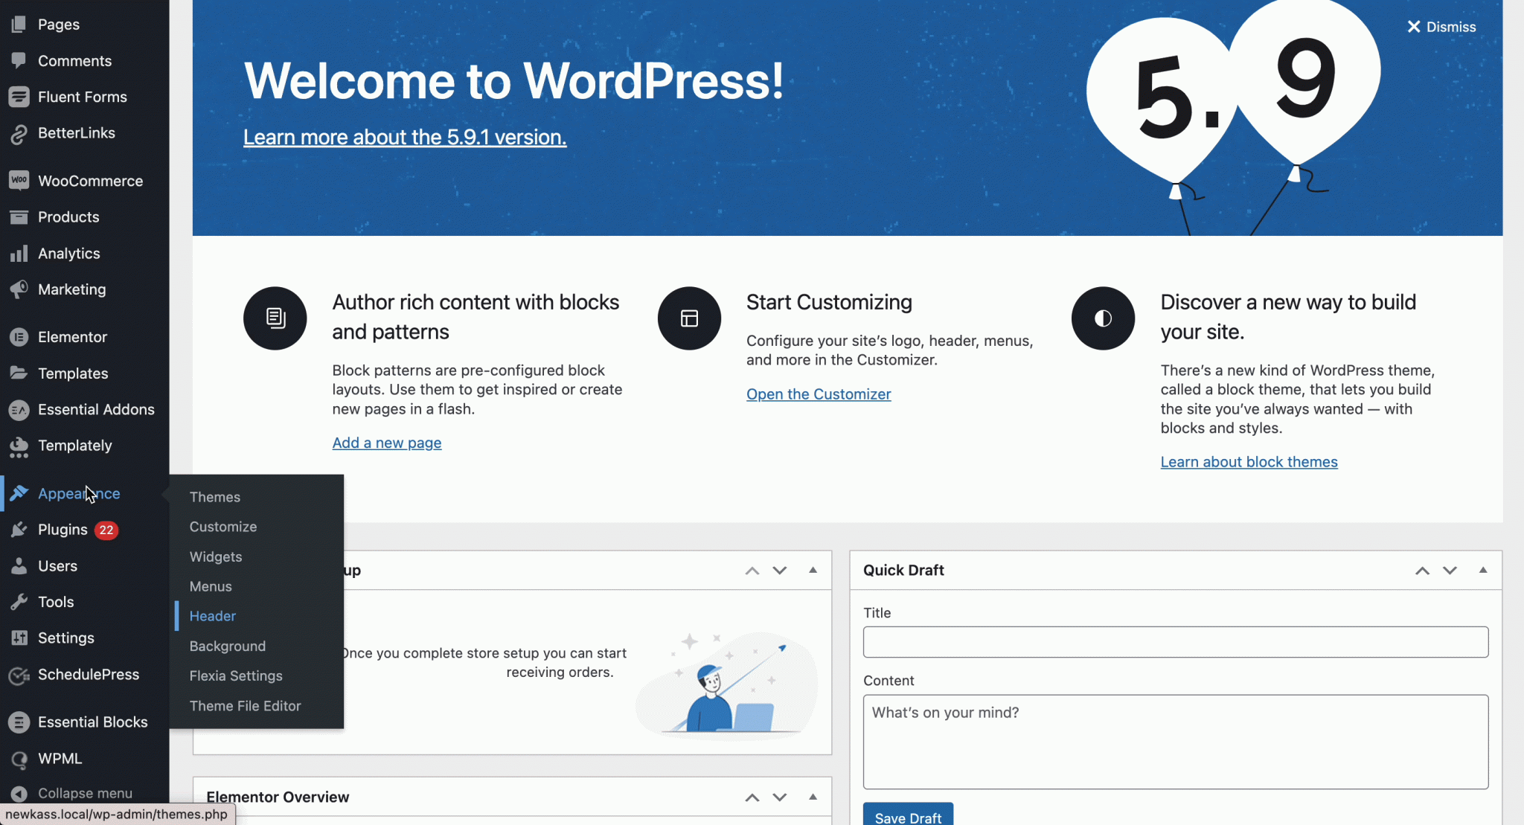
Task: Click the Save Draft button
Action: tap(906, 816)
